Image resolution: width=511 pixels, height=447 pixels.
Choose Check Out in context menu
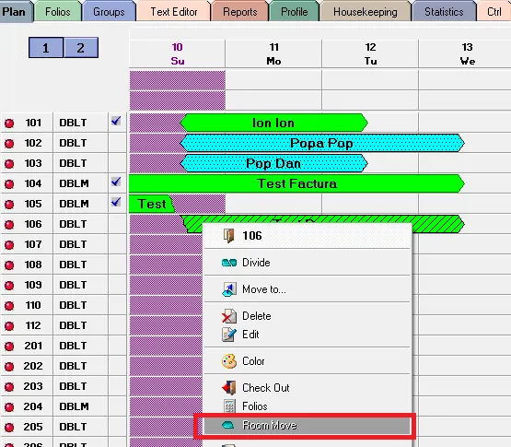[x=307, y=388]
